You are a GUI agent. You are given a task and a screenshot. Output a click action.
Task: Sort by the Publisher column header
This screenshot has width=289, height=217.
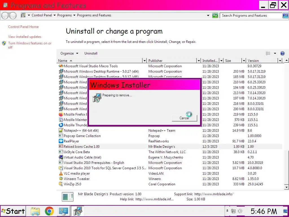172,60
